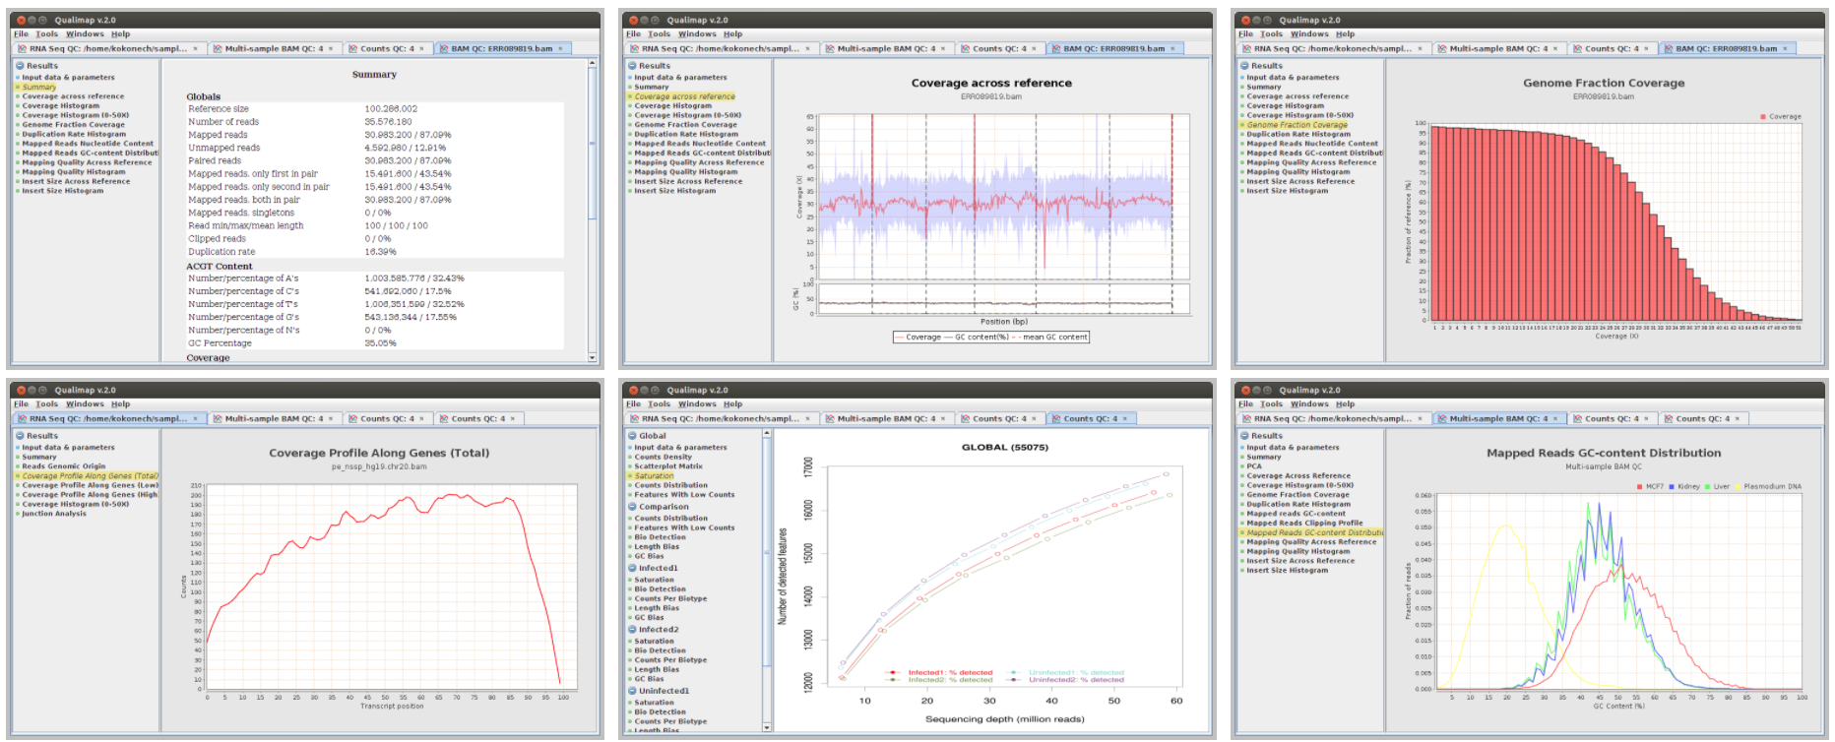Click the green Liver legend marker
This screenshot has height=742, width=1835.
(1708, 486)
